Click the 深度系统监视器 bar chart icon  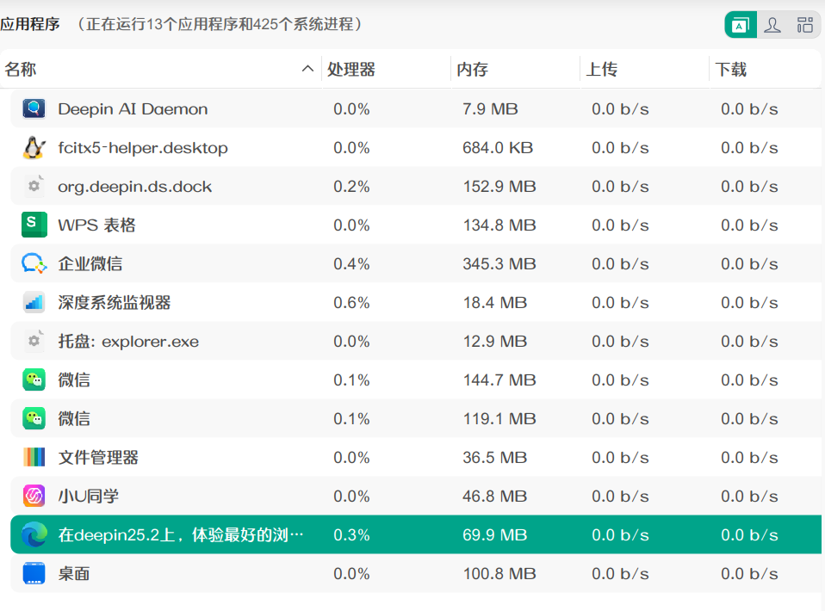click(x=34, y=302)
